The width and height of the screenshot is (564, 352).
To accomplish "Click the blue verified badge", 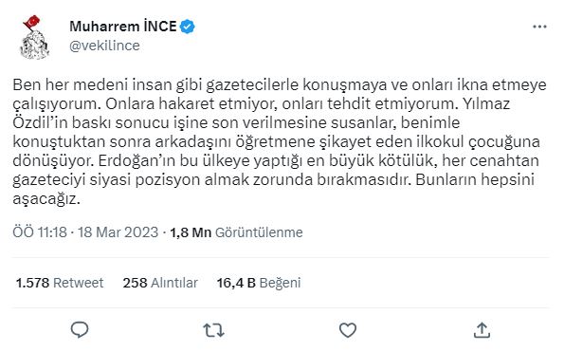I will click(187, 27).
